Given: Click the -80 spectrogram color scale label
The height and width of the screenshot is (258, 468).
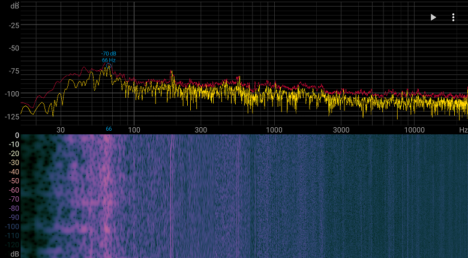Looking at the screenshot, I should tap(14, 208).
